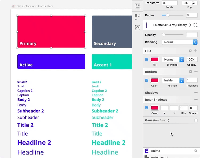Add a new border with plus icon
200x158 pixels.
click(x=196, y=72)
